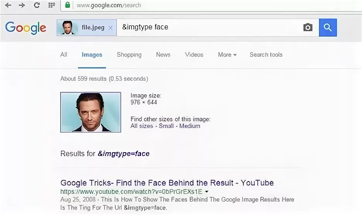Click the result preview image of the man

pyautogui.click(x=91, y=112)
